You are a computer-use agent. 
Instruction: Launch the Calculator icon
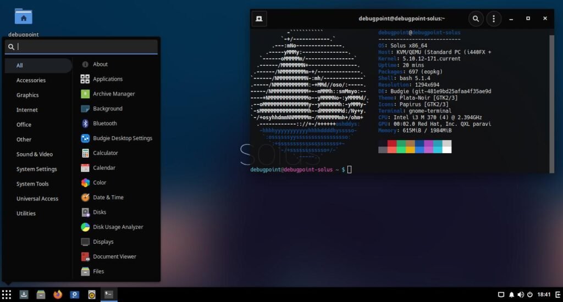click(85, 153)
